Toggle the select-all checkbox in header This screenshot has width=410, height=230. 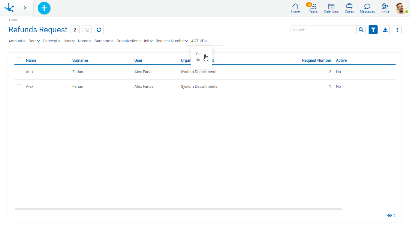coord(19,60)
